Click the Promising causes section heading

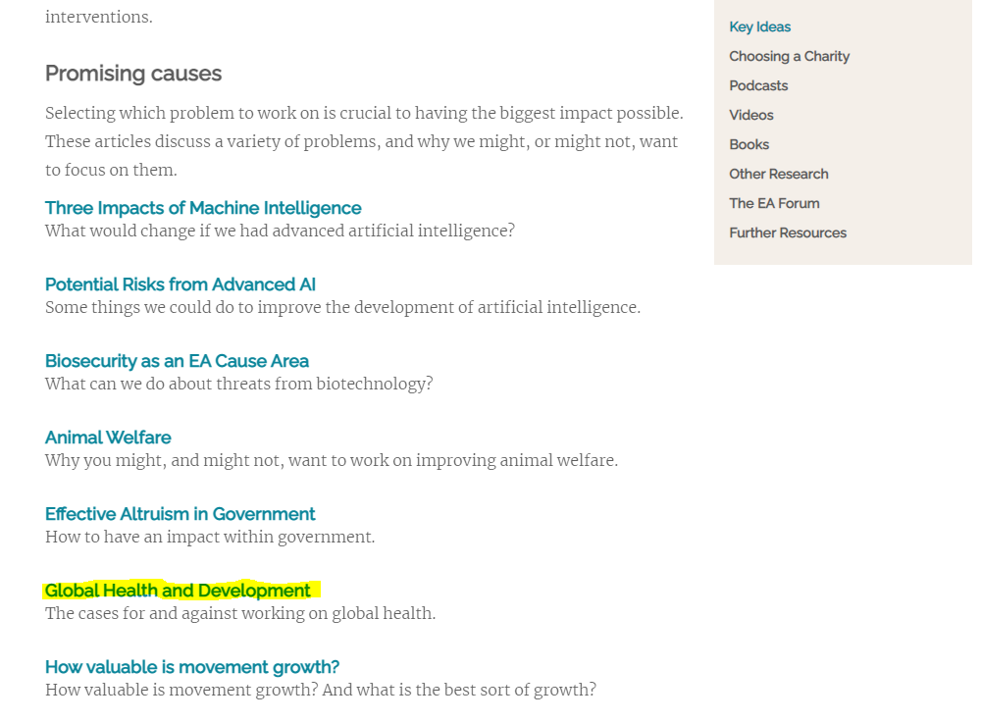pos(133,74)
